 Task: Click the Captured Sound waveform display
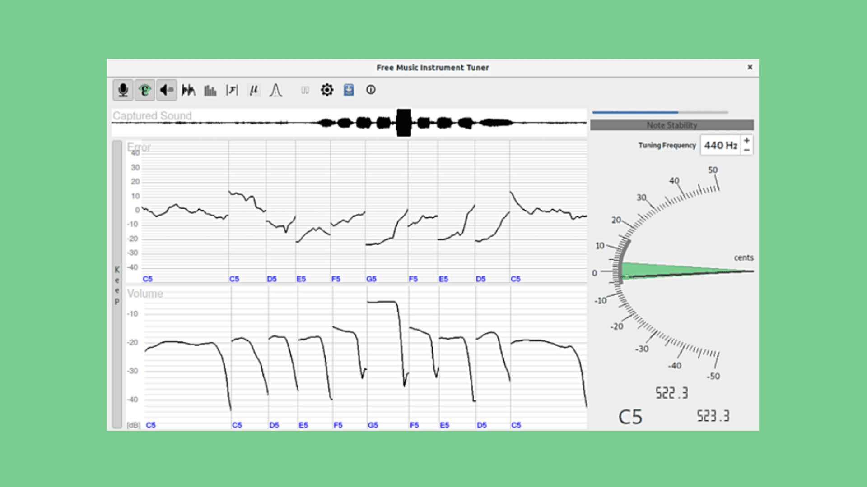click(x=349, y=122)
